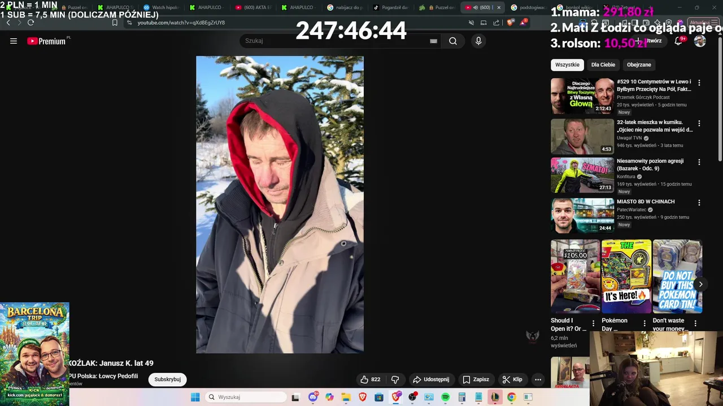Open options for Should I Open it short
Screen dimensions: 723x406
pyautogui.click(x=593, y=324)
